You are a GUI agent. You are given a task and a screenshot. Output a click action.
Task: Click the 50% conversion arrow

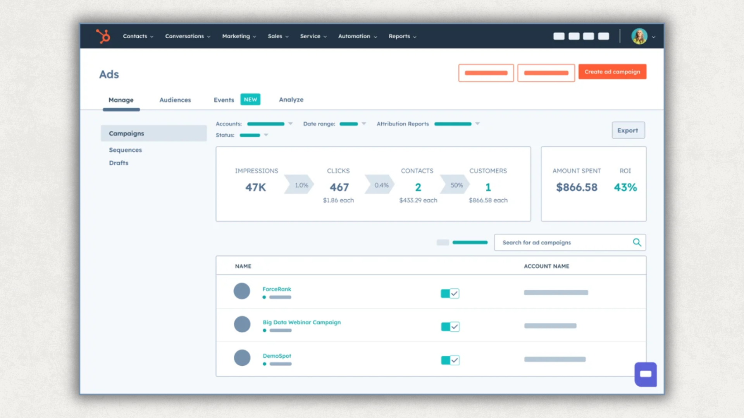point(455,185)
